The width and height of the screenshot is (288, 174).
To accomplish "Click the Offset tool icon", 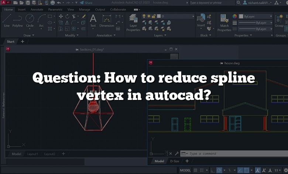I will coord(83,29).
